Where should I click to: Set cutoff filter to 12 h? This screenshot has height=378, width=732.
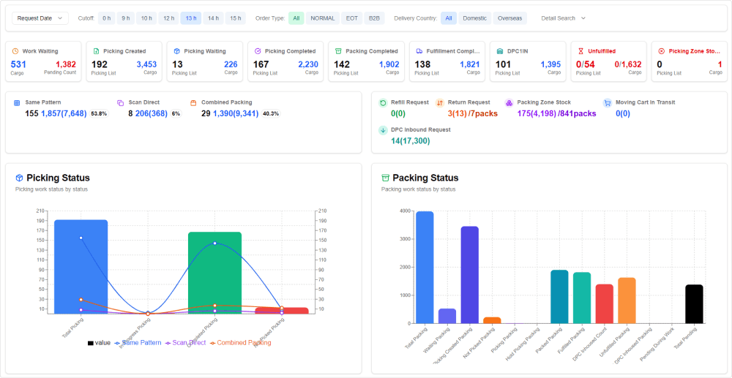coord(168,18)
